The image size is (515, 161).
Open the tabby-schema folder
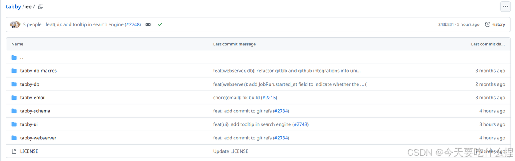(35, 111)
